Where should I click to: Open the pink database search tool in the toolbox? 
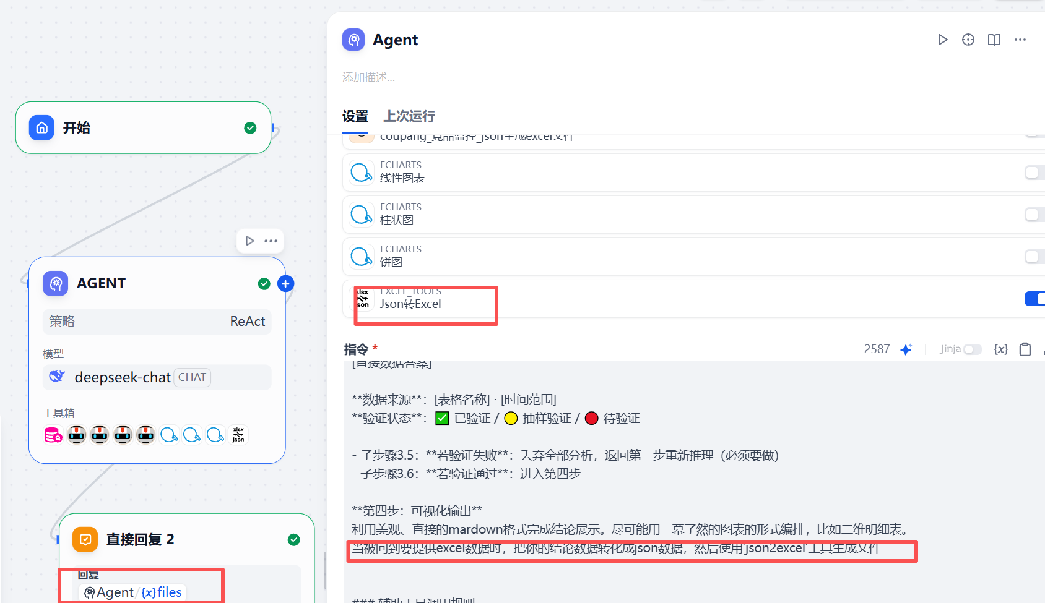(53, 435)
